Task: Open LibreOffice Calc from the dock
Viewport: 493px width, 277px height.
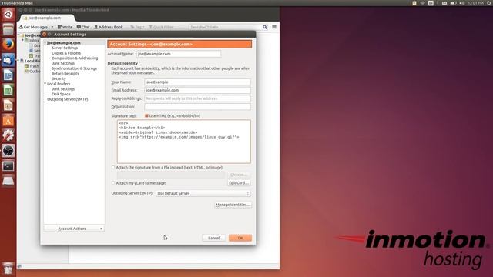Action: pyautogui.click(x=8, y=90)
